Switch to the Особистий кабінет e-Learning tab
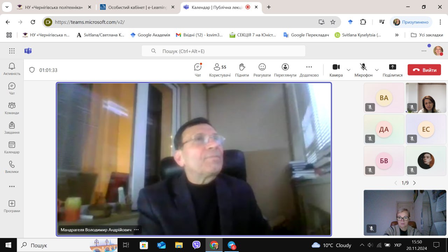The height and width of the screenshot is (252, 448). pos(136,7)
